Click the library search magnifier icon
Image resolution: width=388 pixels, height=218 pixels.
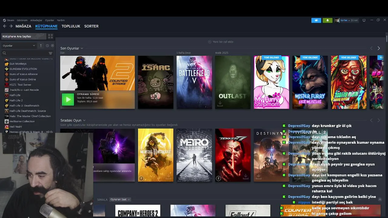tap(5, 53)
